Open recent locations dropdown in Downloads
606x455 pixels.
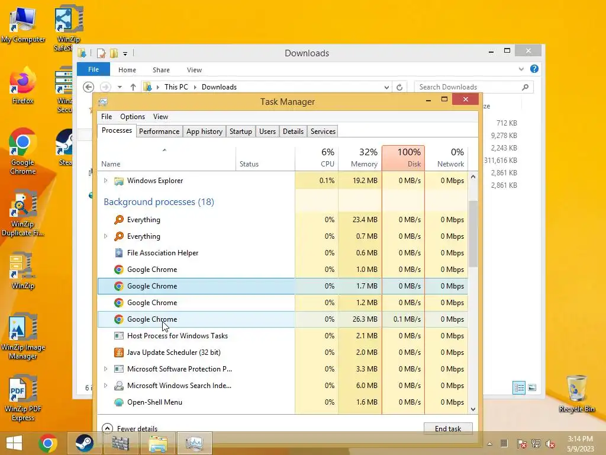(x=120, y=87)
